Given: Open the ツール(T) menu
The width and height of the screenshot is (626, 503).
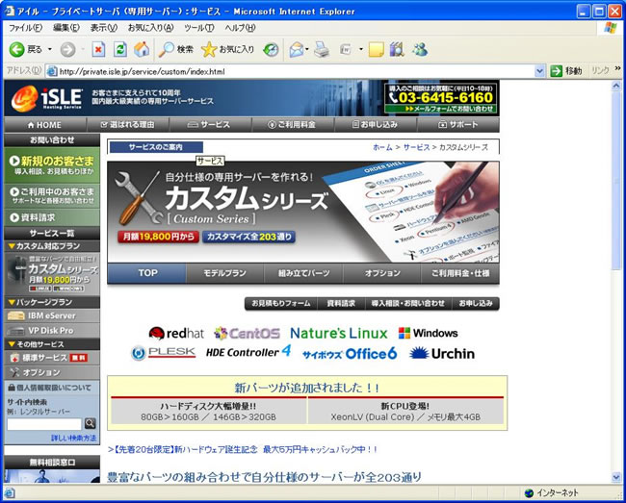Looking at the screenshot, I should click(x=198, y=28).
